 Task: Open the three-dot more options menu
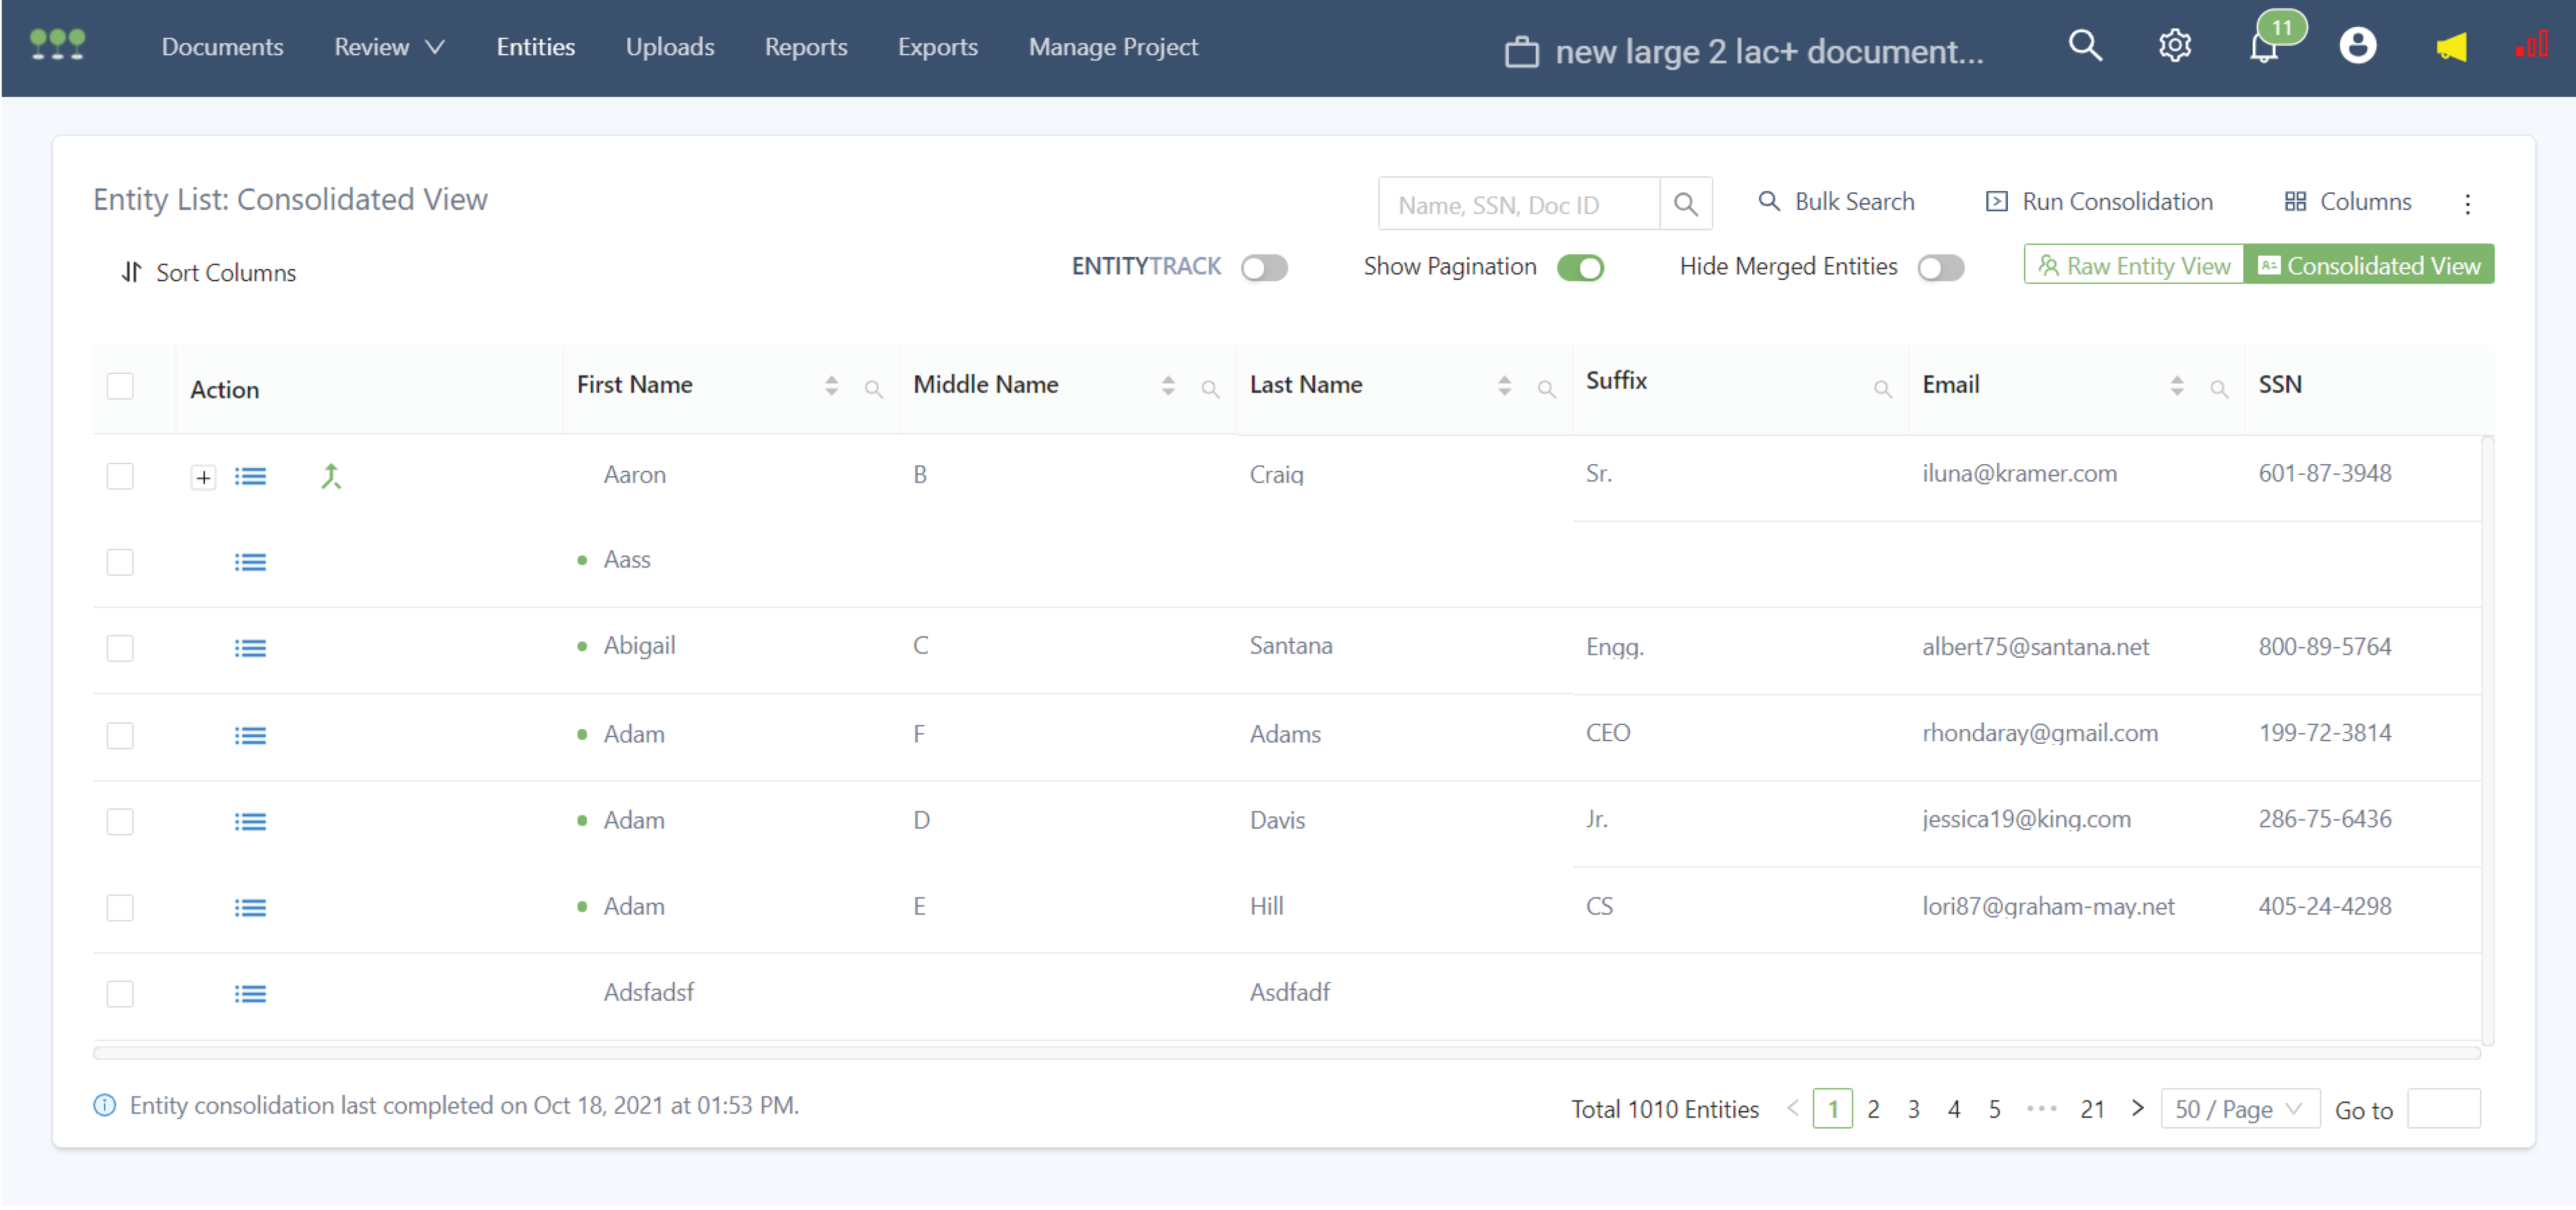click(x=2467, y=204)
